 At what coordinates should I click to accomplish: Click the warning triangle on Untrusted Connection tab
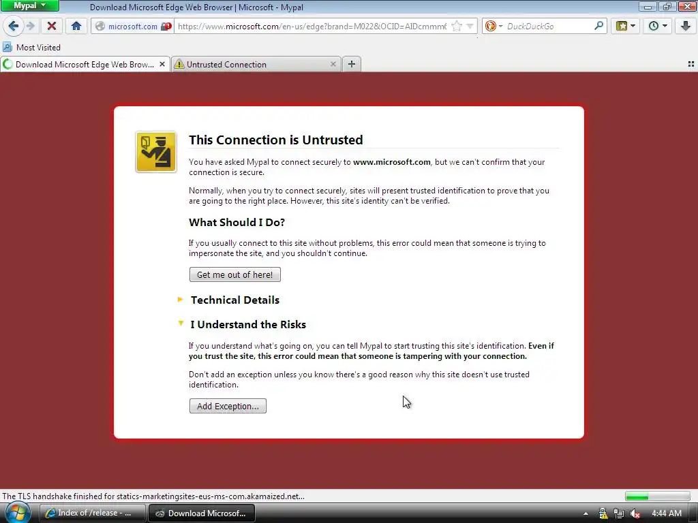[x=179, y=65]
